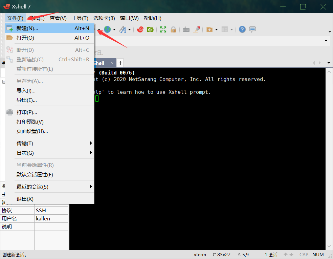This screenshot has height=259, width=333.
Task: Open 页面设置(U)... menu entry
Action: [50, 131]
